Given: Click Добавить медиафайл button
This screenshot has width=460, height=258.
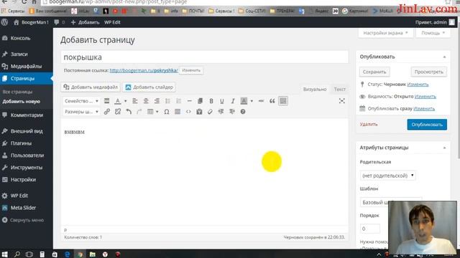Looking at the screenshot, I should pos(91,87).
